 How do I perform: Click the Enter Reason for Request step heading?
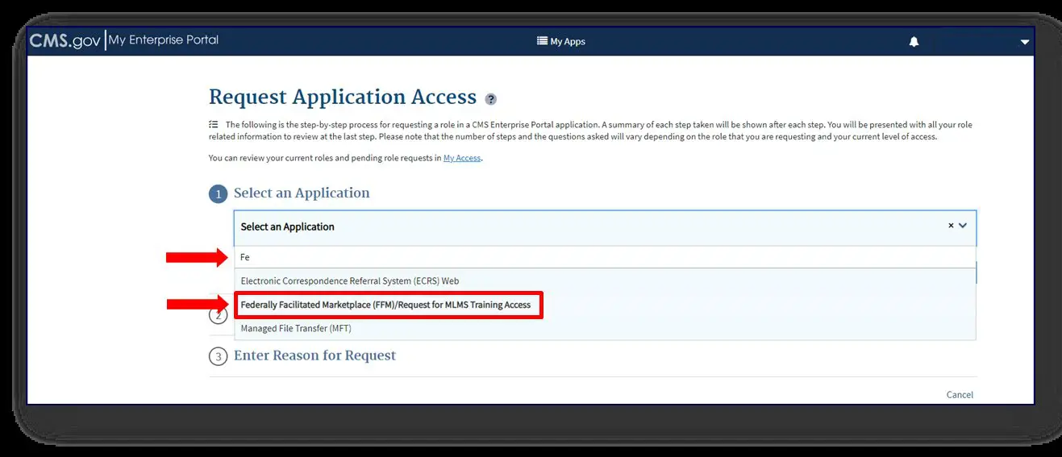coord(314,355)
